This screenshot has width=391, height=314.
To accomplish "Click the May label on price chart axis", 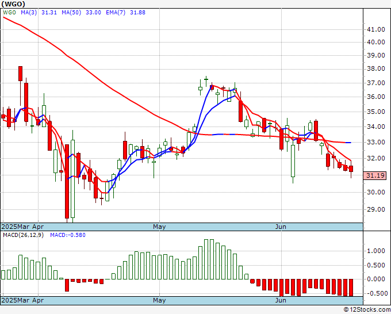I will point(159,227).
